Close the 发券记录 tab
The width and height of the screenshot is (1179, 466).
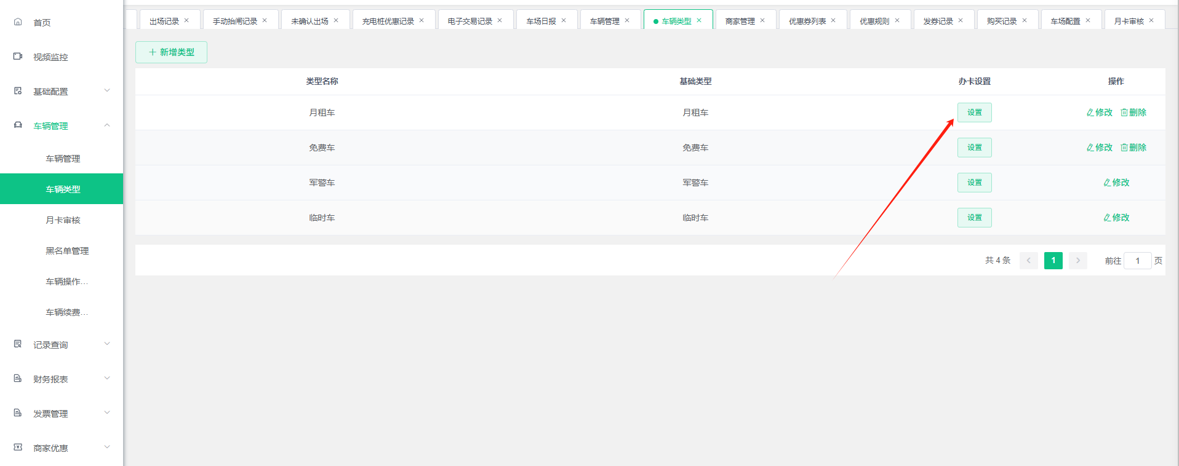(x=961, y=20)
